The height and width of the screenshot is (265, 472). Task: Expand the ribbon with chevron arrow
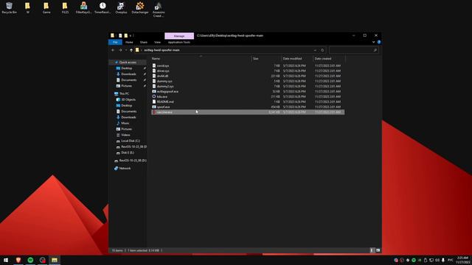coord(374,43)
